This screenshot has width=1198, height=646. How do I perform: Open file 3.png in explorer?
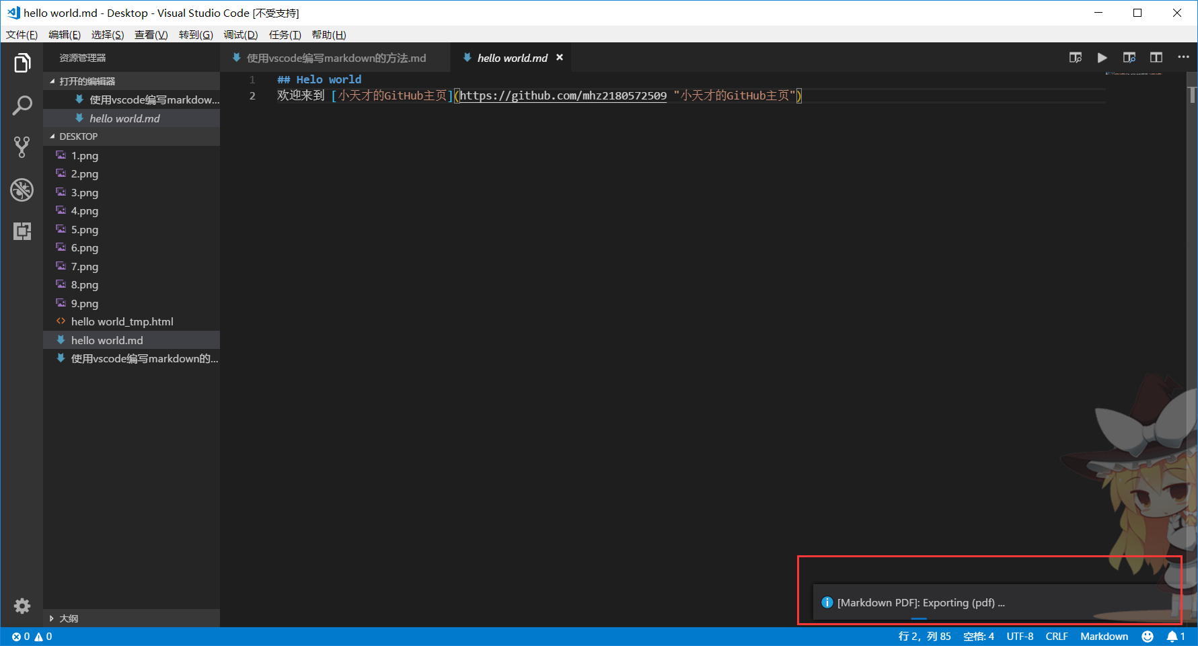(x=132, y=192)
